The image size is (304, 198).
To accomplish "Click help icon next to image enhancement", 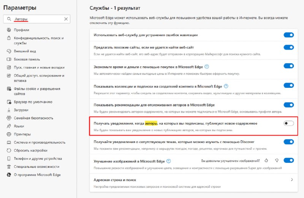I will [x=168, y=161].
